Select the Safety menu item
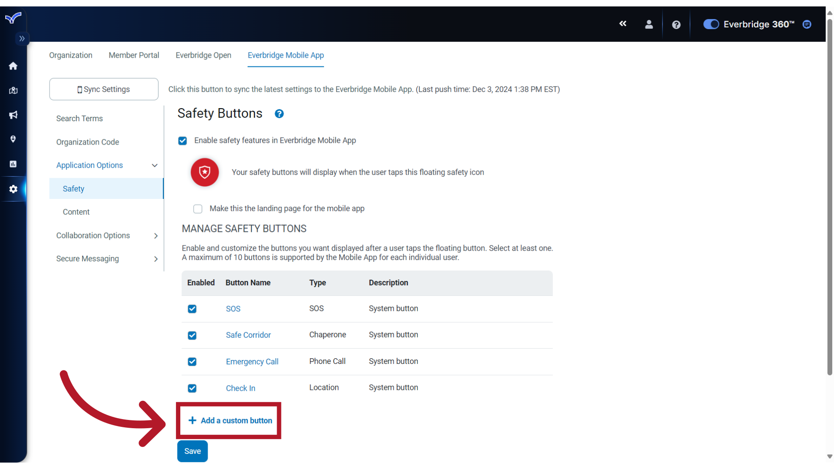834x469 pixels. [106, 188]
